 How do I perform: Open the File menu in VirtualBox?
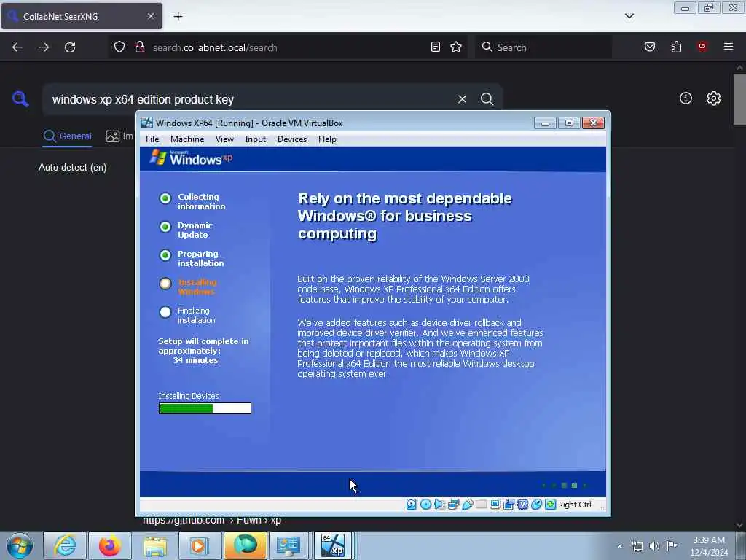click(x=152, y=139)
